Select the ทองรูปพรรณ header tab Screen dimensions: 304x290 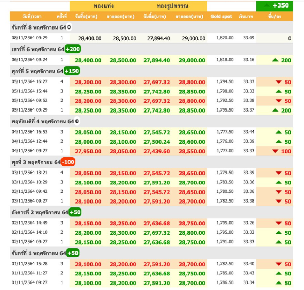point(173,6)
